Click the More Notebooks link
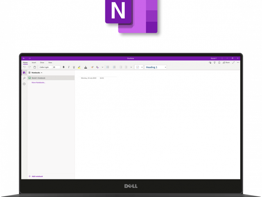This screenshot has height=197, width=262. 38,82
